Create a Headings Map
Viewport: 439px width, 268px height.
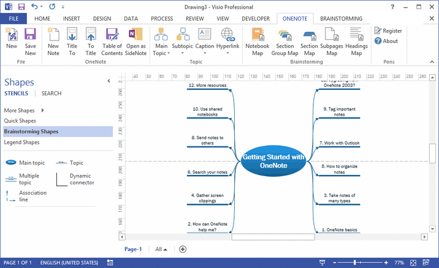click(x=356, y=42)
